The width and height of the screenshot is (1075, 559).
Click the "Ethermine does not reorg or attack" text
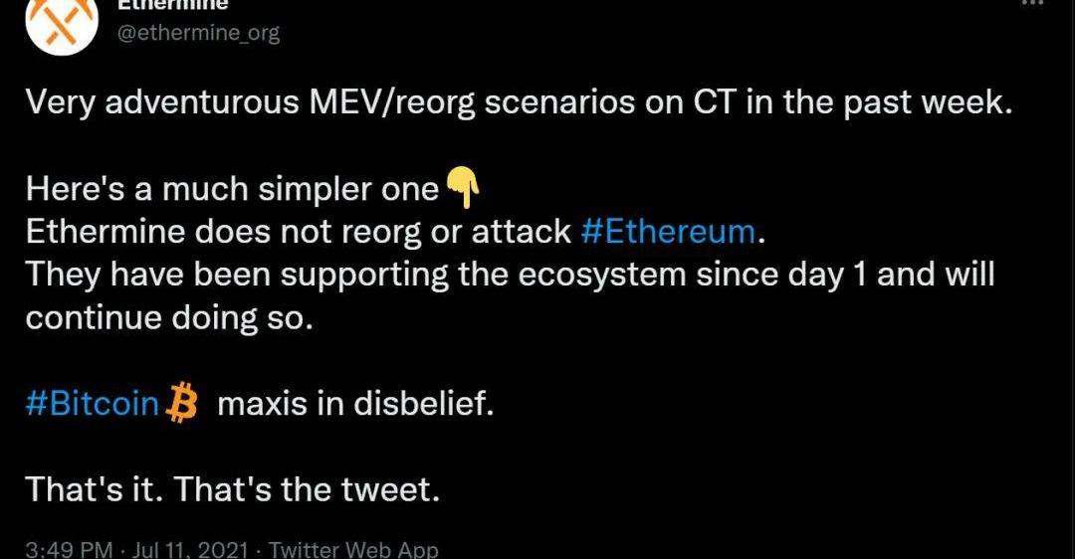(x=297, y=232)
